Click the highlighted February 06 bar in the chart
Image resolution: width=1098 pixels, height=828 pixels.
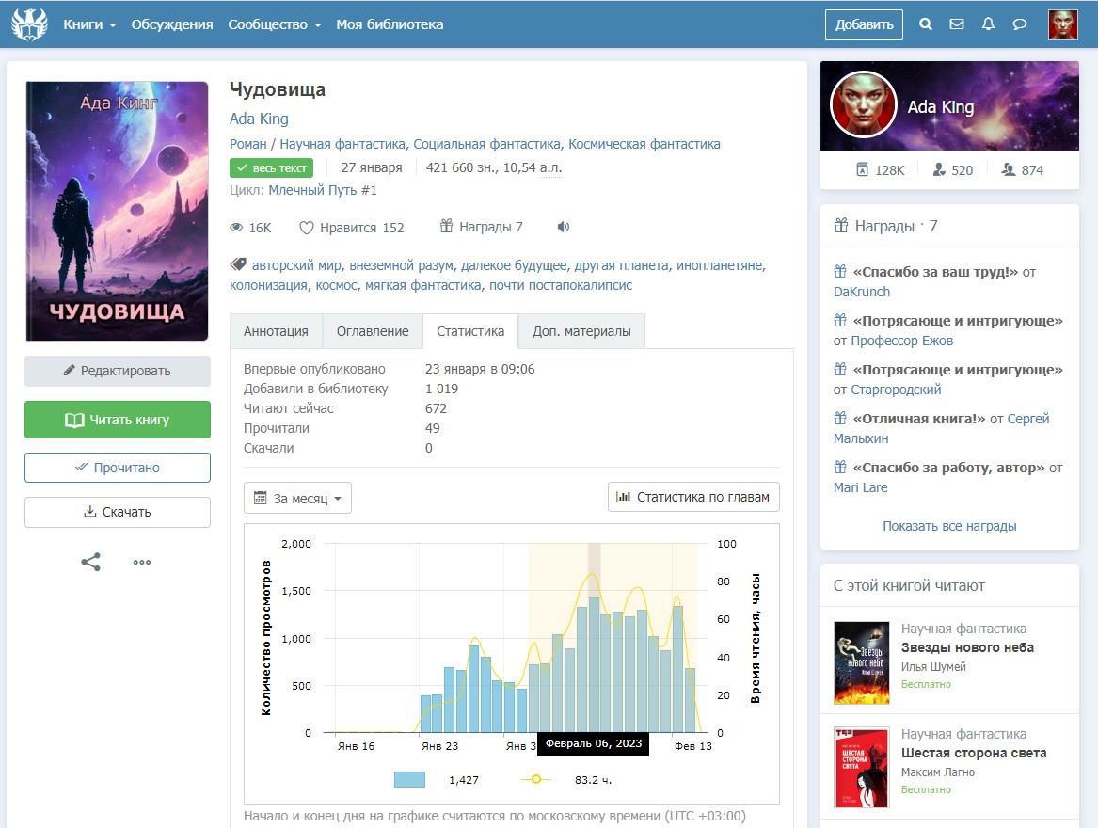point(594,665)
